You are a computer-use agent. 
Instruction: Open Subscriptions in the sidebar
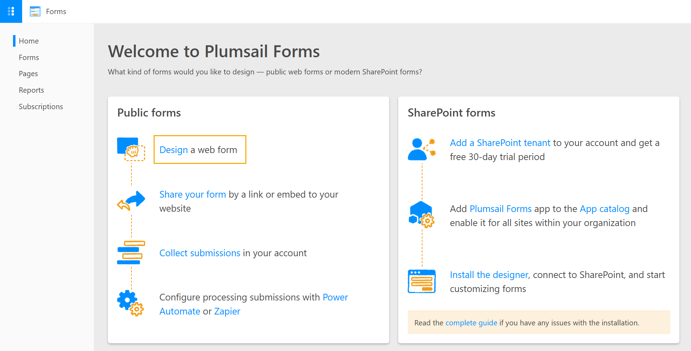tap(41, 107)
